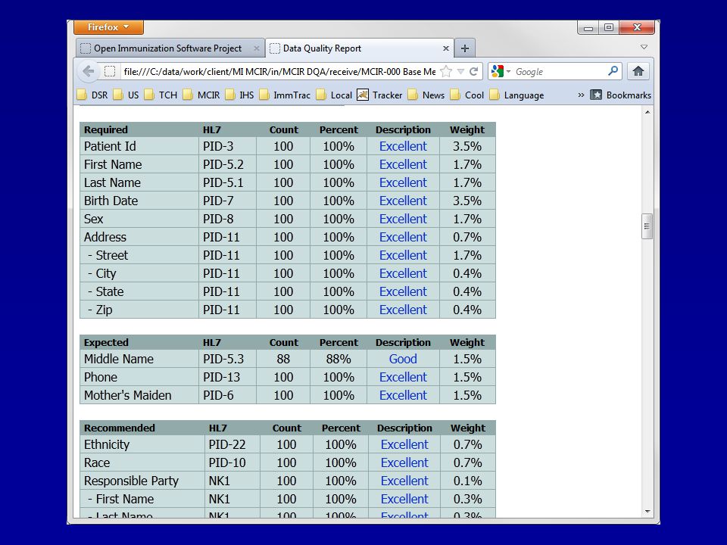The height and width of the screenshot is (545, 727).
Task: Reload the page with refresh icon
Action: point(473,71)
